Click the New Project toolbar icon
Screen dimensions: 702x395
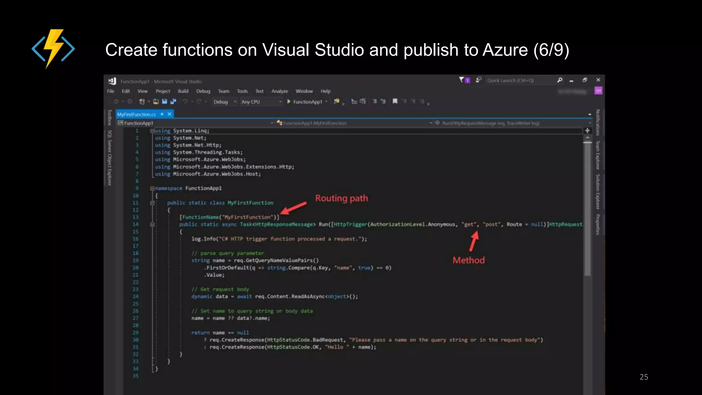coord(142,101)
